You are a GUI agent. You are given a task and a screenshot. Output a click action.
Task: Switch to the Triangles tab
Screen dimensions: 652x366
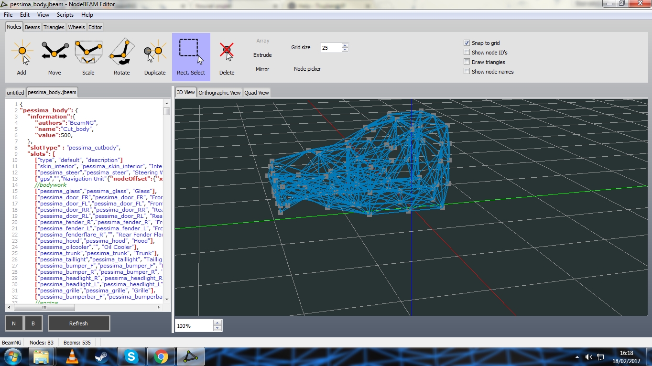click(x=54, y=27)
